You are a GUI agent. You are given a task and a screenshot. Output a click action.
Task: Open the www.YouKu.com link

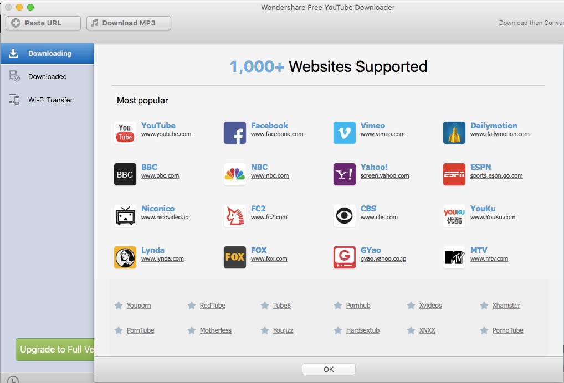[493, 217]
